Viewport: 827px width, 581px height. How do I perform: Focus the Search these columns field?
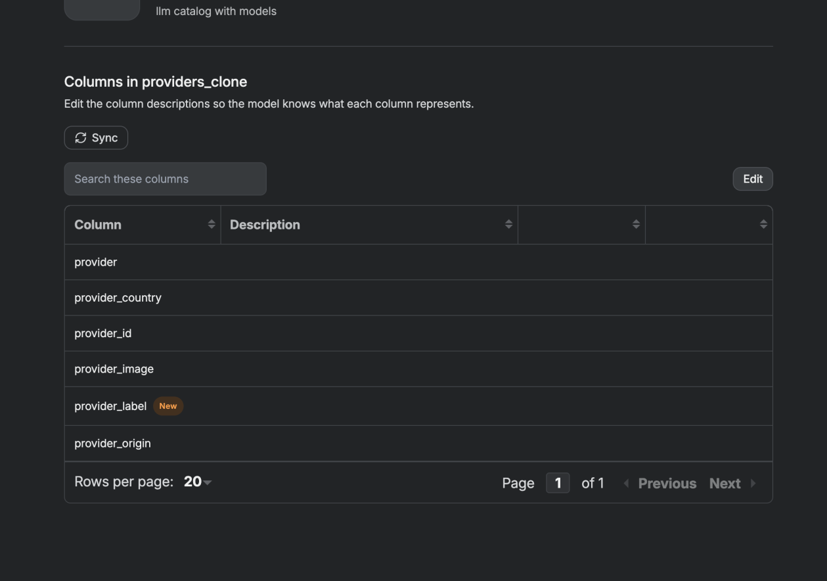click(x=166, y=179)
